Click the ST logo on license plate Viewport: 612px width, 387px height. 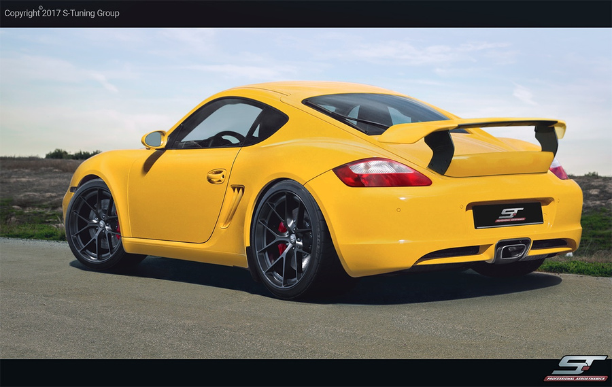(x=508, y=215)
